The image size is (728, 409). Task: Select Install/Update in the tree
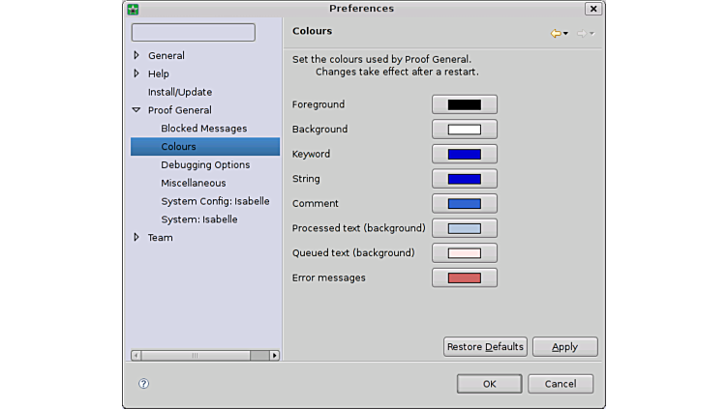click(179, 92)
